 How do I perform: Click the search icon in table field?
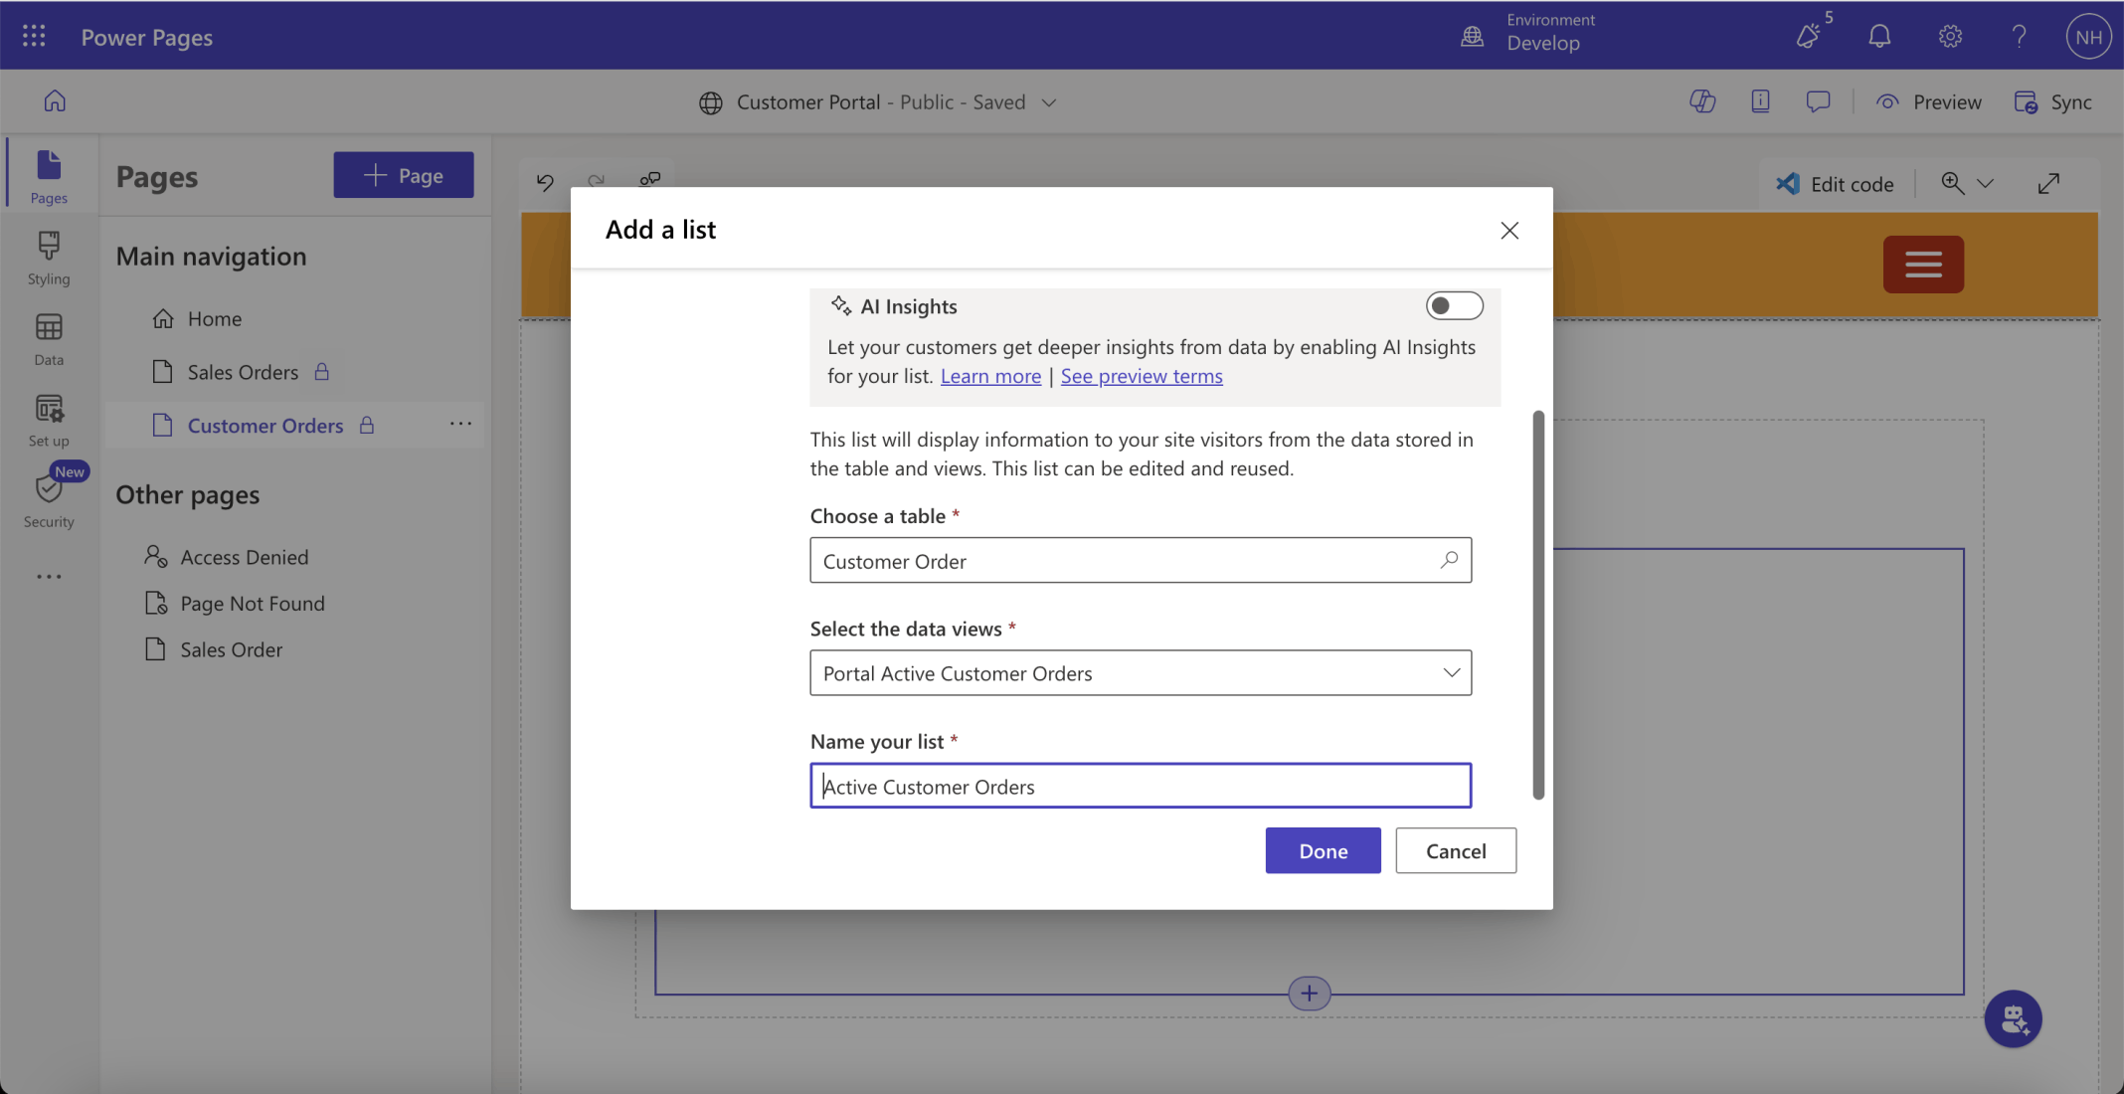tap(1449, 560)
